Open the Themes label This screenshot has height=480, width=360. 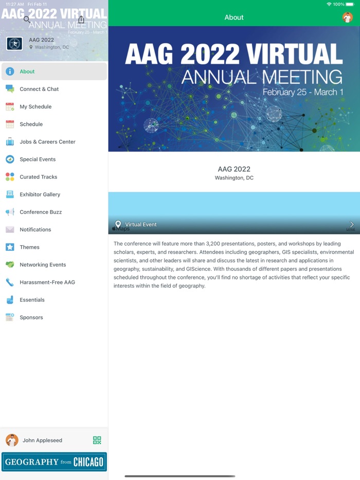tap(29, 247)
